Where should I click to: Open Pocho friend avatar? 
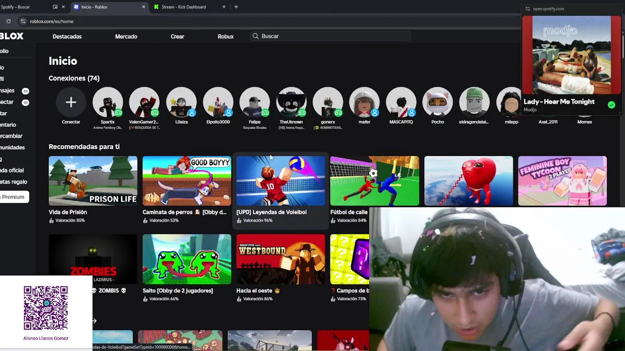[x=437, y=102]
